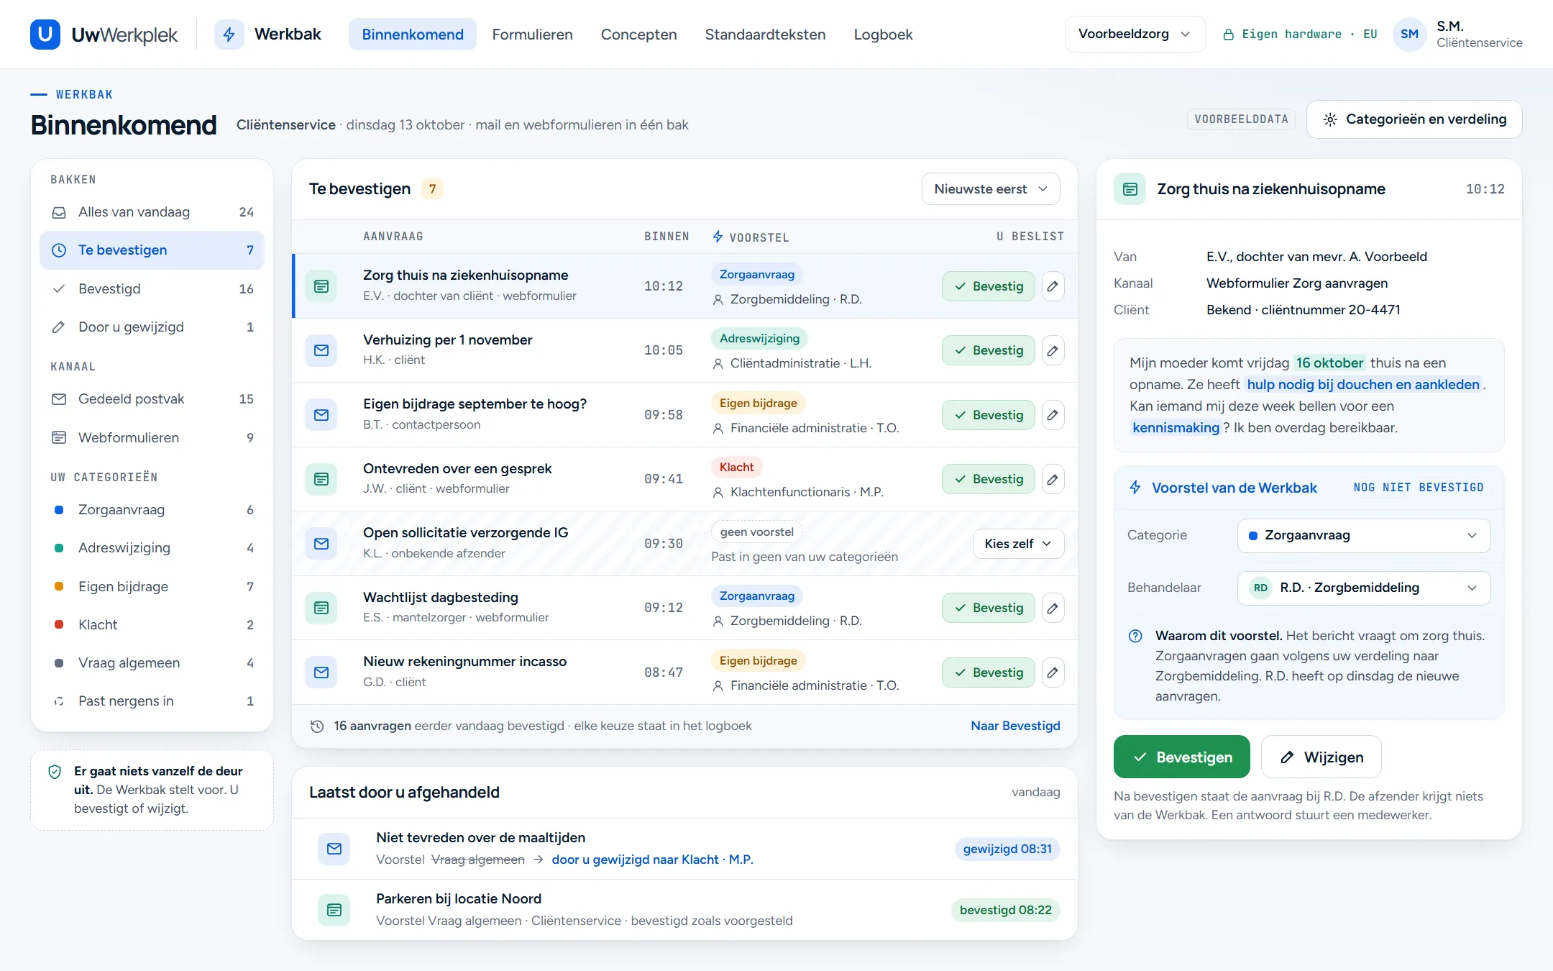Click pencil edit icon for Wachtlijst dagbesteding
This screenshot has width=1553, height=971.
[1053, 608]
